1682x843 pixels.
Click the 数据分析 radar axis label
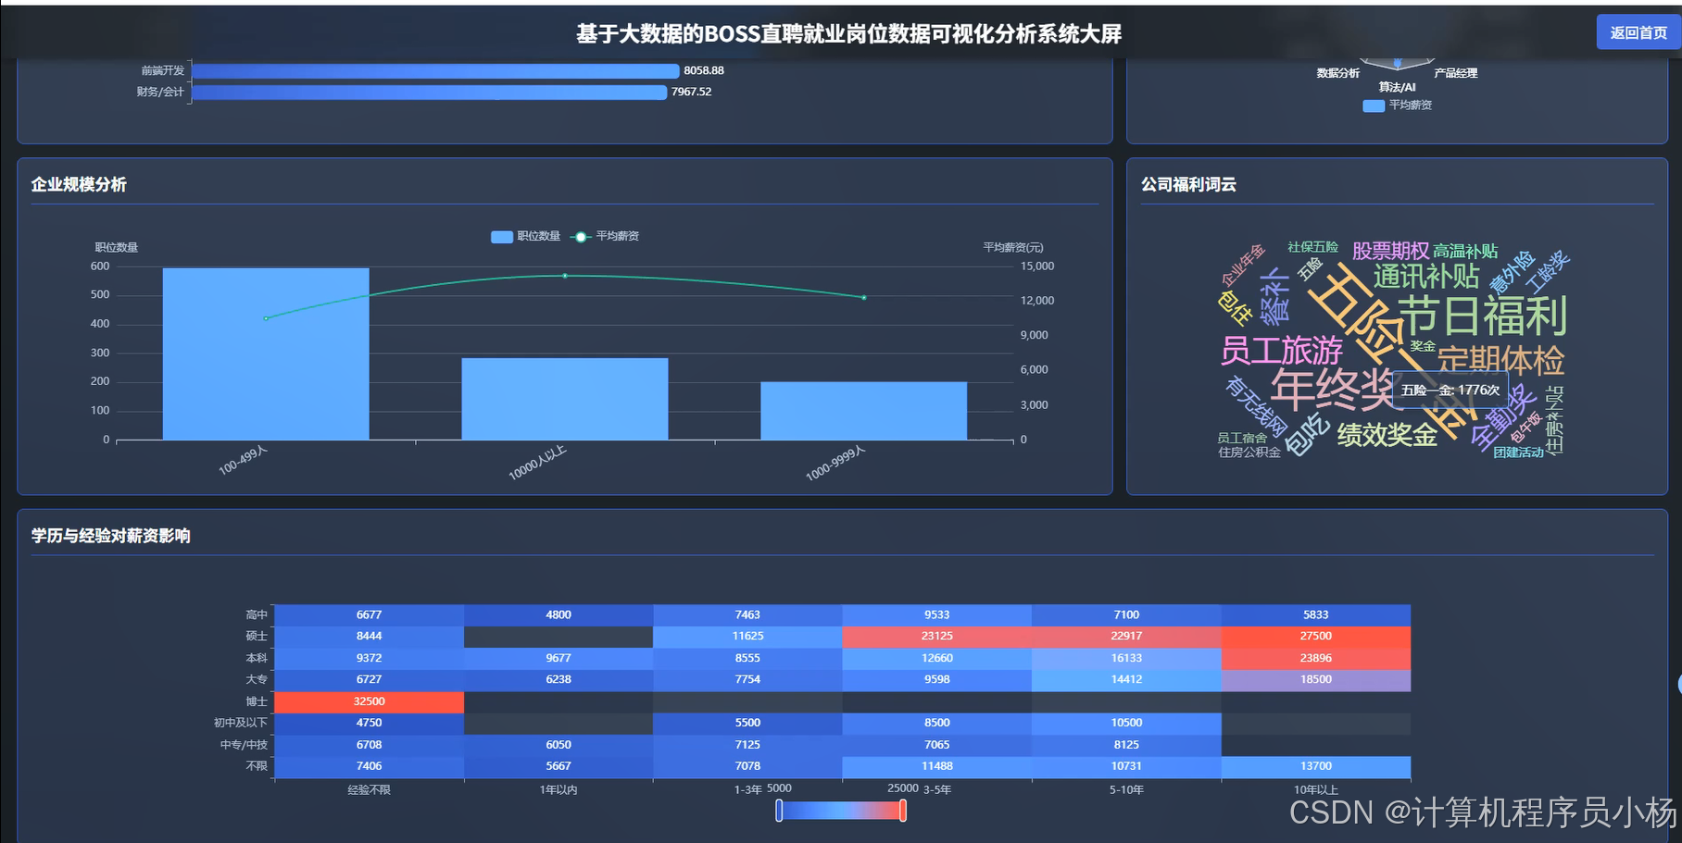[1337, 73]
